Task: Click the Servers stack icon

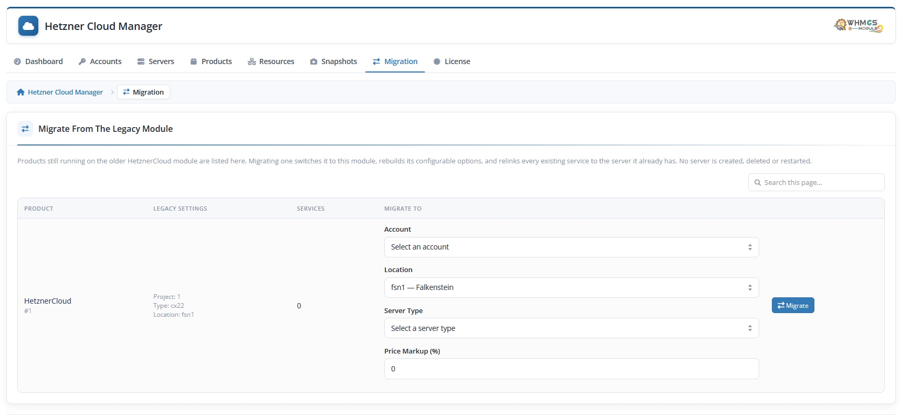Action: [x=141, y=61]
